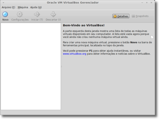
Task: Click the splitter handle between panes
Action: click(61, 66)
